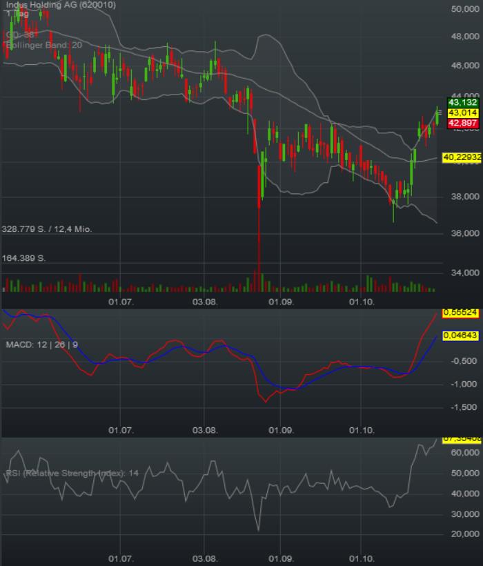
Task: Click the RSI (Relative Strength Index): 14 label
Action: 72,473
